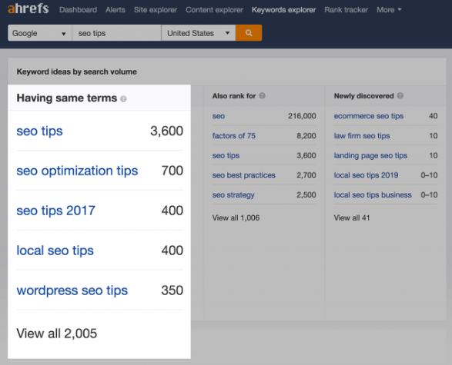452x365 pixels.
Task: Go to Site explorer
Action: (156, 10)
